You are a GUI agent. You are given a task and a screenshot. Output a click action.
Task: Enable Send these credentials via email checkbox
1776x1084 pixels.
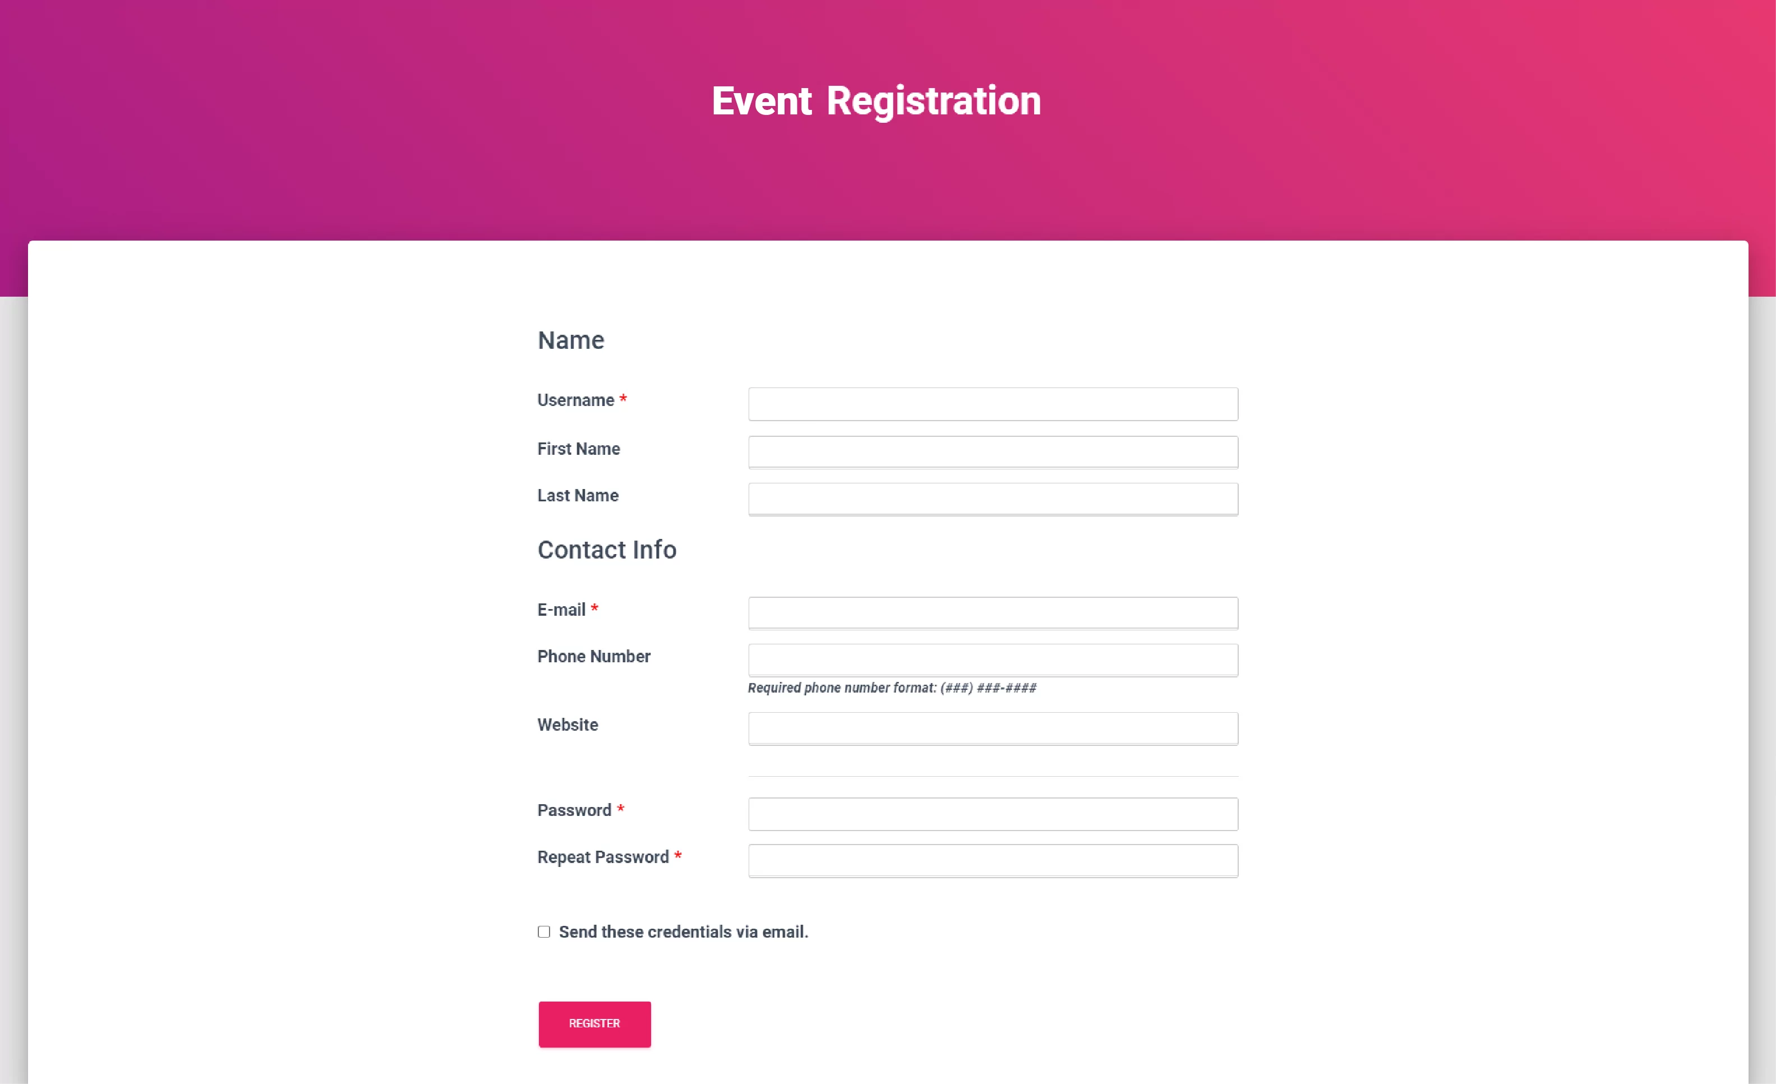coord(544,931)
